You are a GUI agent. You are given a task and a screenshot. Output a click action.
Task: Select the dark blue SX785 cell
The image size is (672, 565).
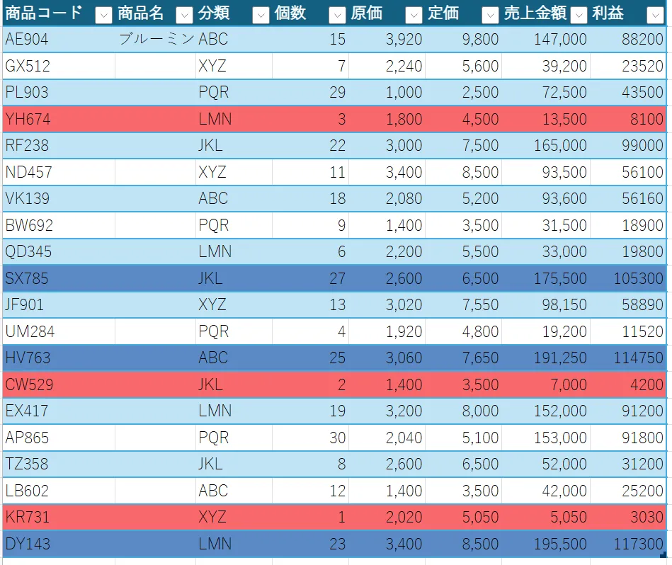coord(58,278)
